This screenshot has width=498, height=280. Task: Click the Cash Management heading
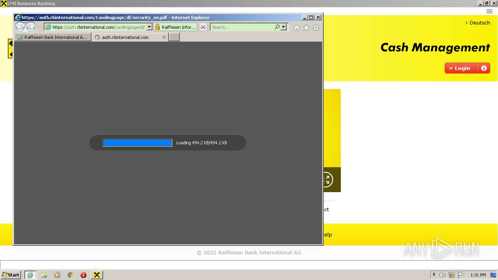[x=435, y=47]
